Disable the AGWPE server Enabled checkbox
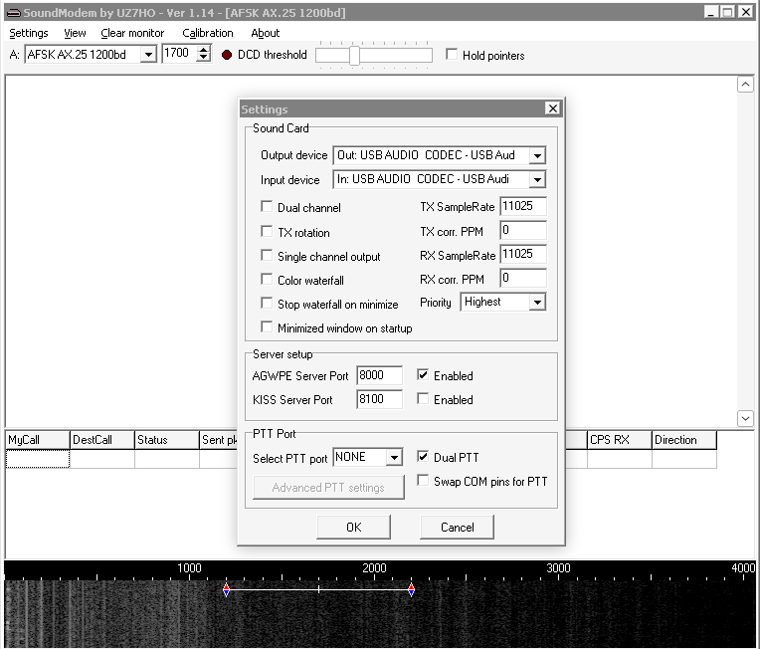Screen dimensions: 760x649 coord(423,374)
